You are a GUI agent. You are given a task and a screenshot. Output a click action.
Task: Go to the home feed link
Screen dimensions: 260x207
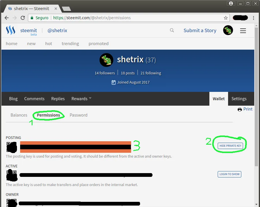click(x=12, y=44)
